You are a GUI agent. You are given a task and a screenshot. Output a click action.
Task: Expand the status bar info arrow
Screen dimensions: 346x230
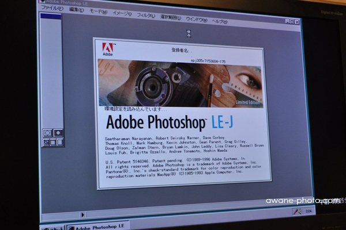point(82,214)
